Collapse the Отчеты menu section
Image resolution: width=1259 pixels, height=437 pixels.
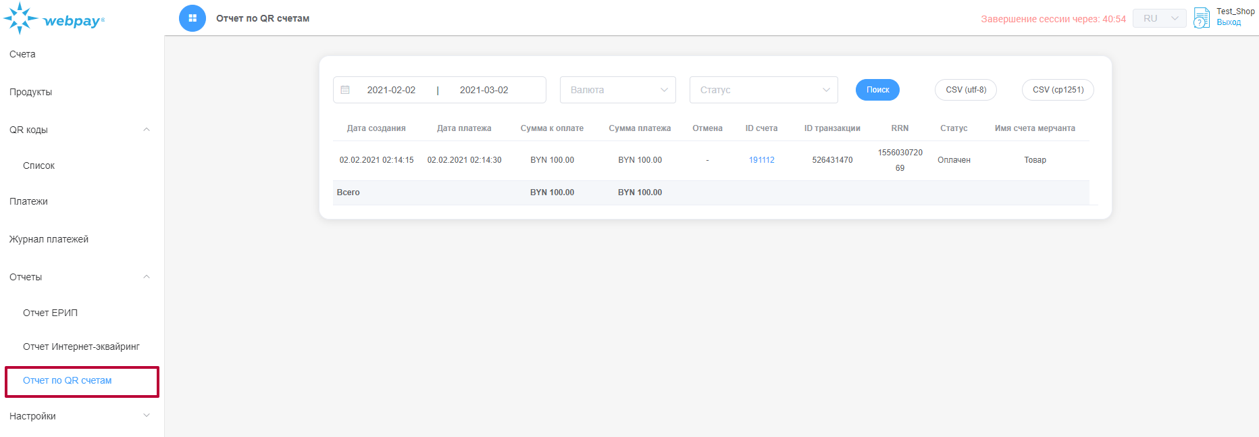pos(147,277)
